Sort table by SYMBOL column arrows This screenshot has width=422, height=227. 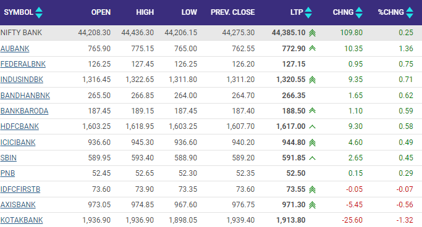(x=39, y=12)
